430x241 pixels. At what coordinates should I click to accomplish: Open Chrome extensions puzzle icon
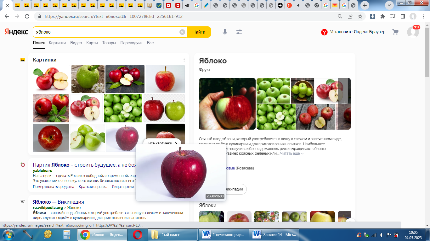(383, 16)
